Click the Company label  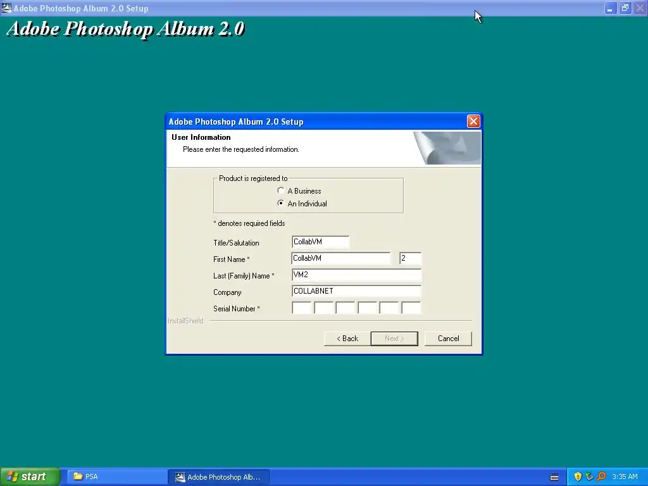pyautogui.click(x=227, y=292)
